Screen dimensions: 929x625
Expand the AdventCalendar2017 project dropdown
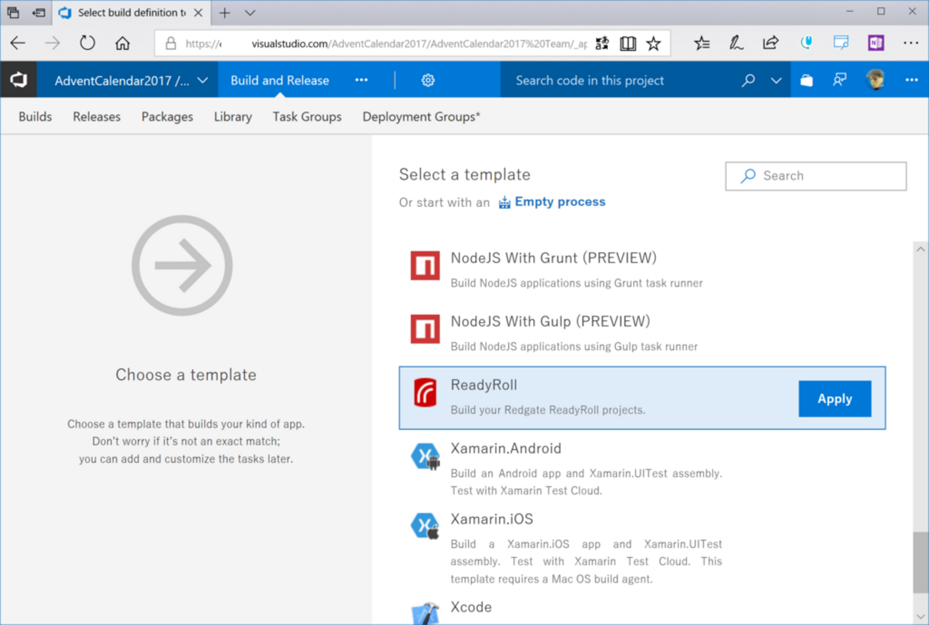click(x=202, y=80)
